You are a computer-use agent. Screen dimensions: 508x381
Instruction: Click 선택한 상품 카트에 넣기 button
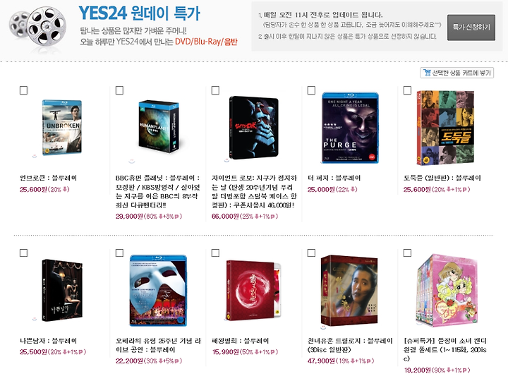(x=457, y=73)
